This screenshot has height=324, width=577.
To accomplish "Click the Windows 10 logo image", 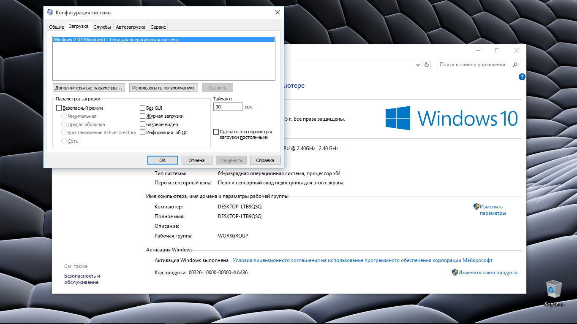I will click(x=452, y=118).
